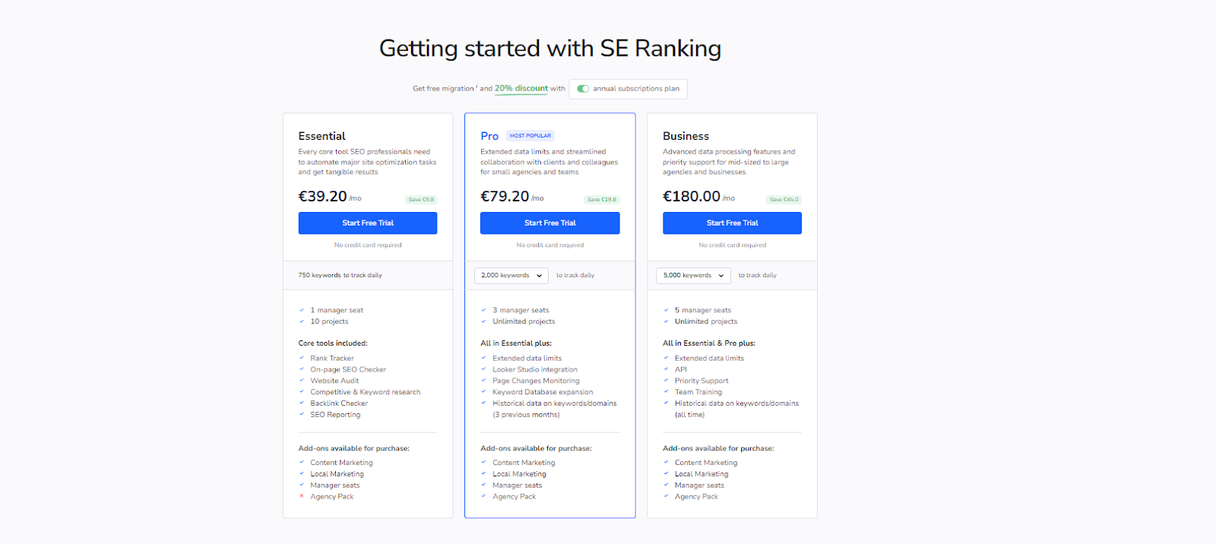The image size is (1216, 544).
Task: Click the checkmark next to API in Business
Action: click(667, 370)
